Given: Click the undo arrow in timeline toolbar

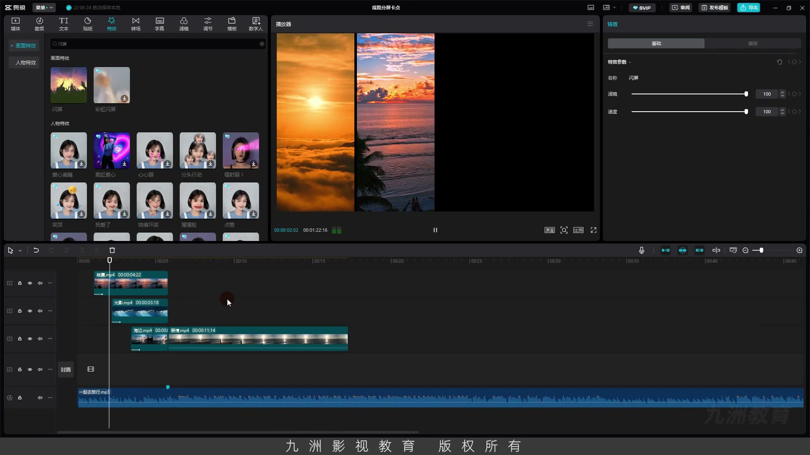Looking at the screenshot, I should coord(36,250).
